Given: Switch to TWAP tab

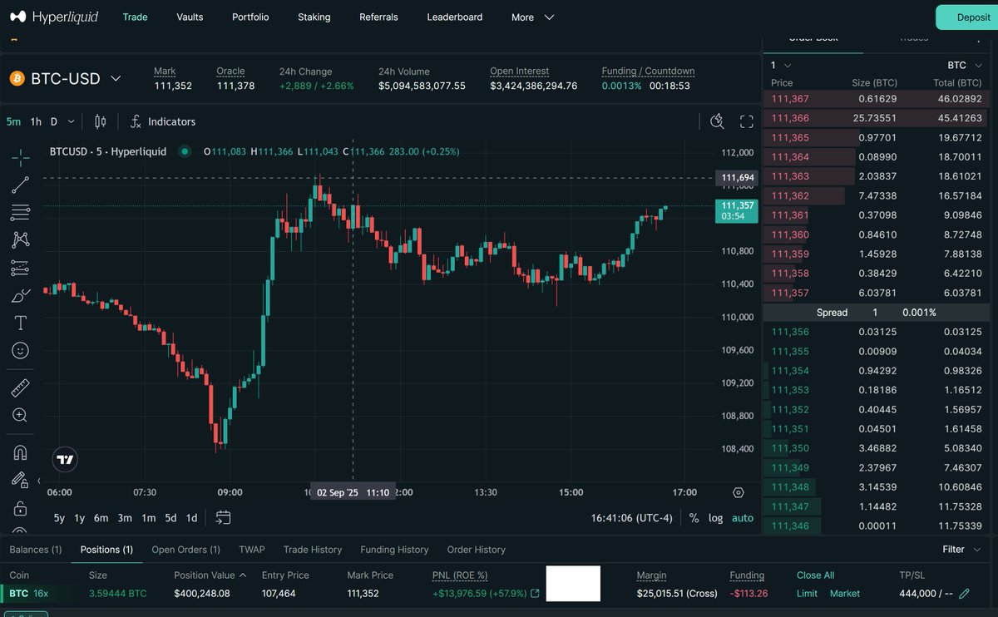Looking at the screenshot, I should click(251, 550).
